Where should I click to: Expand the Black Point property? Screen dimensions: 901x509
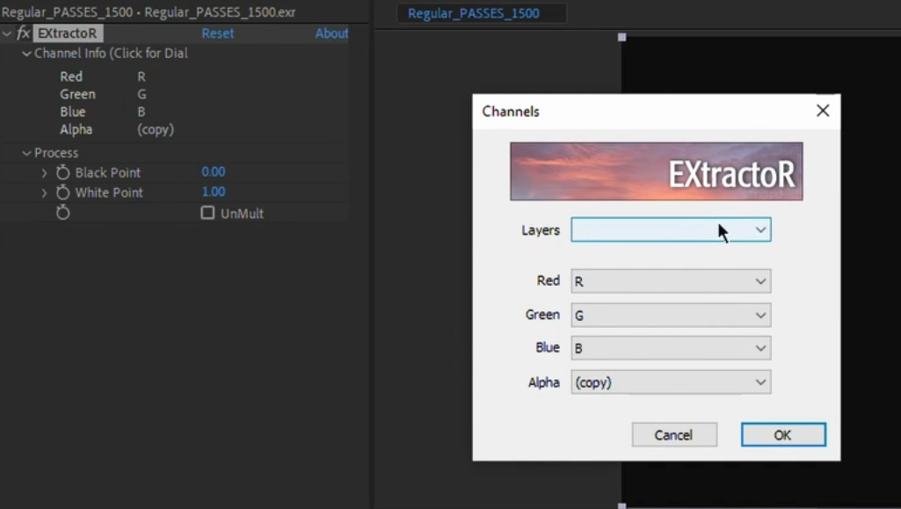[x=44, y=172]
